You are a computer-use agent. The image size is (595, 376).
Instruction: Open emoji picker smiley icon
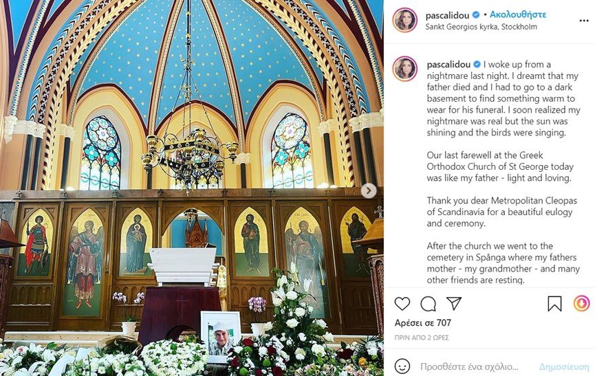[x=402, y=366]
